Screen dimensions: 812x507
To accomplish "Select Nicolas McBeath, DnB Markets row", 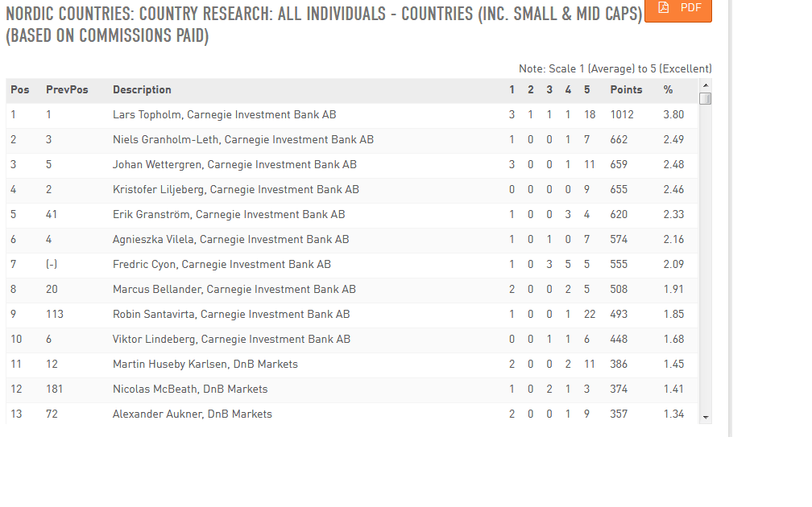I will [190, 390].
